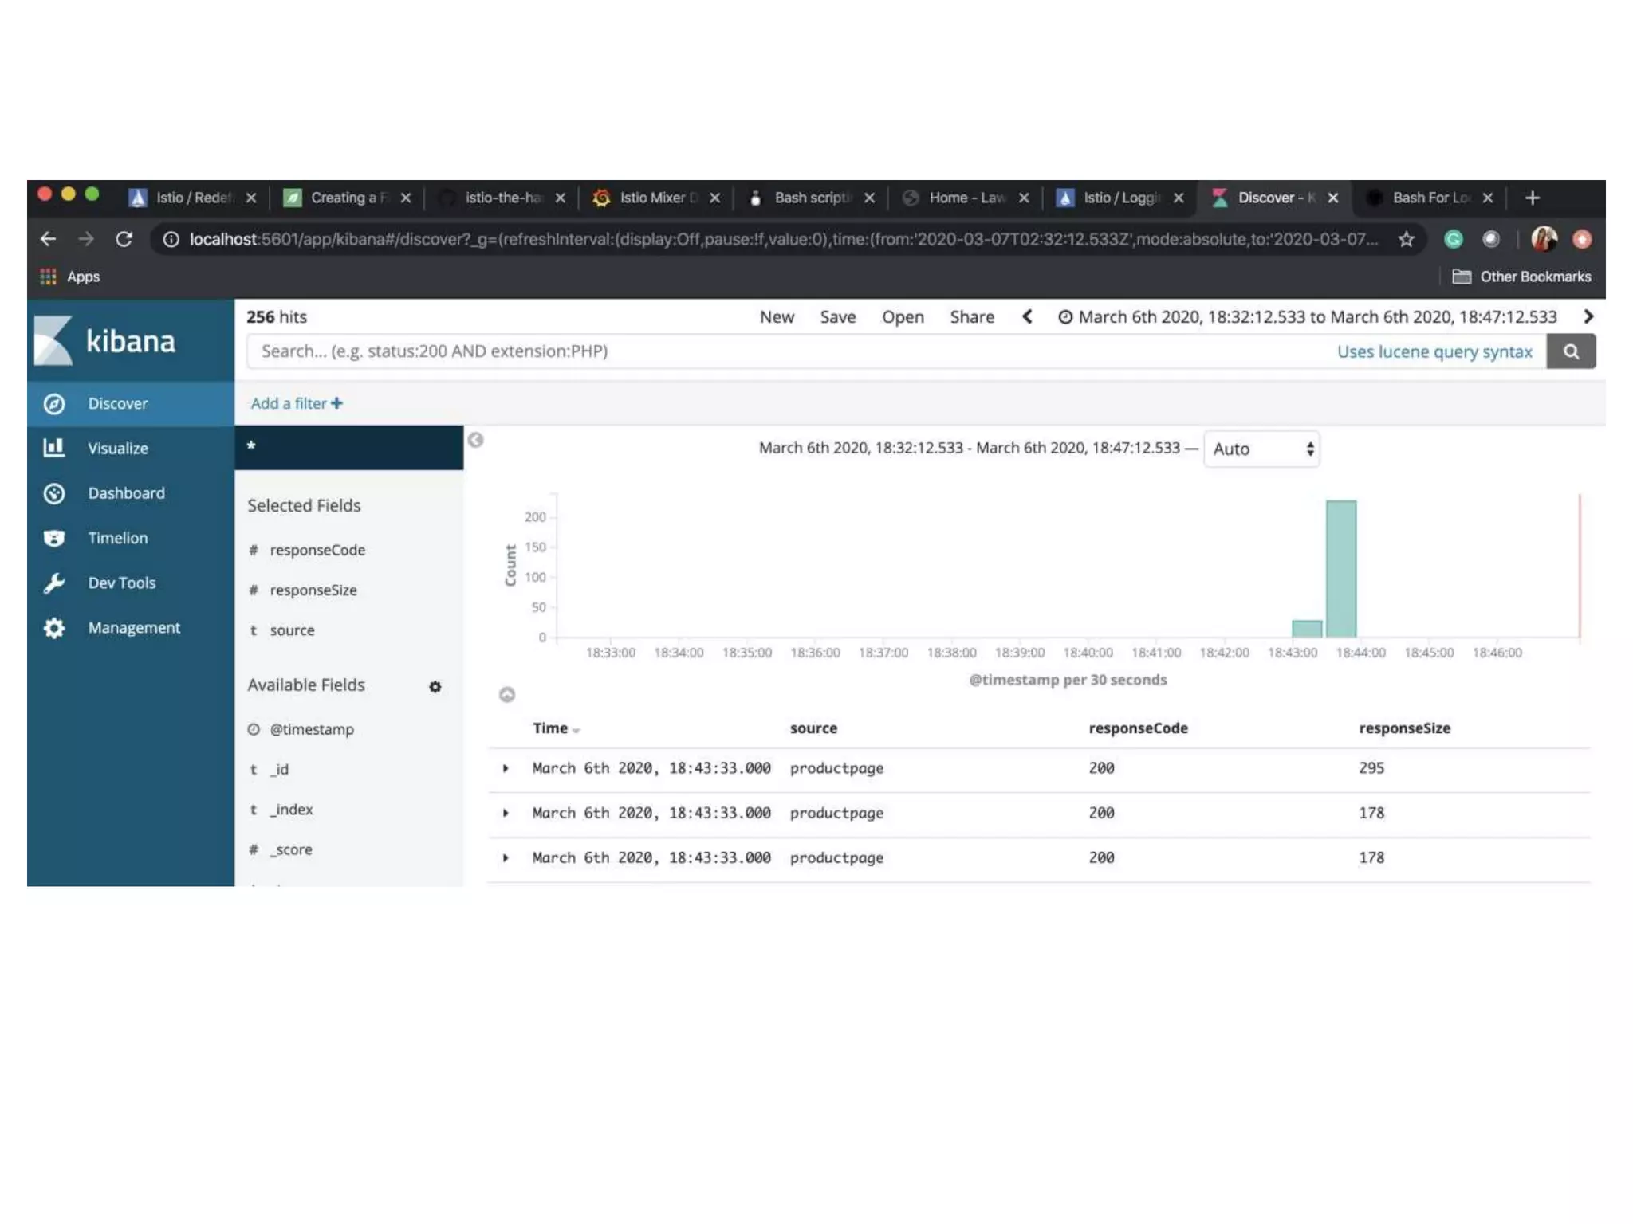1633x1224 pixels.
Task: Open the Management gear section
Action: click(133, 628)
